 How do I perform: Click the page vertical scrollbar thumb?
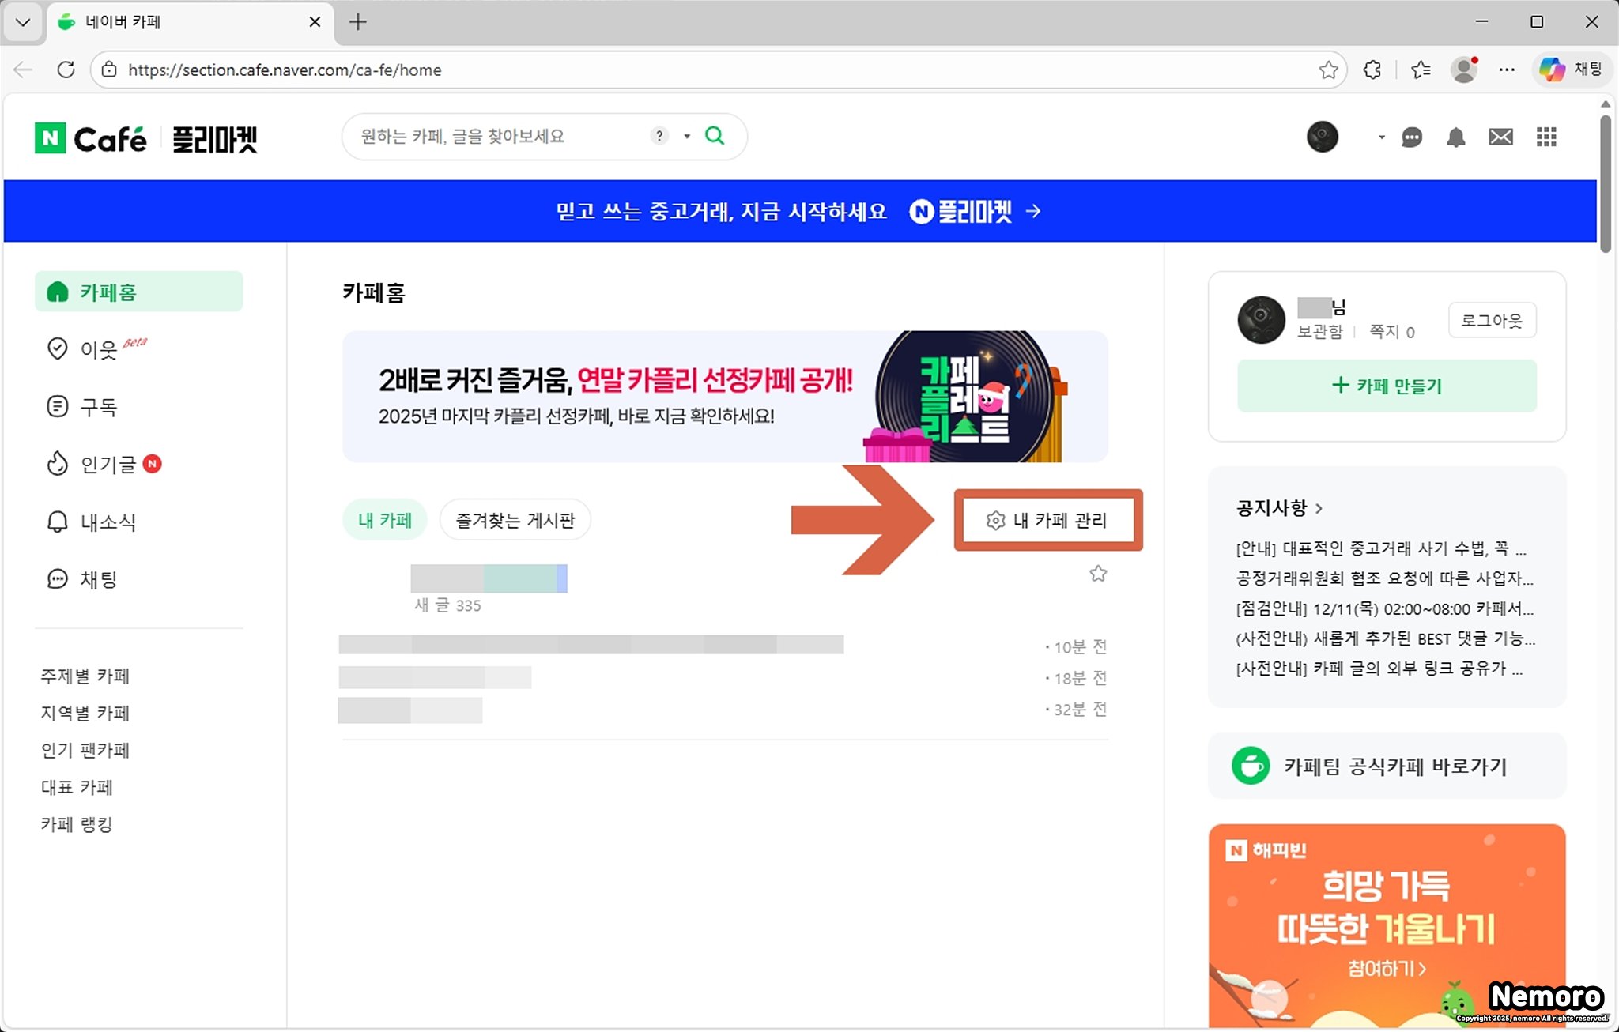coord(1605,182)
